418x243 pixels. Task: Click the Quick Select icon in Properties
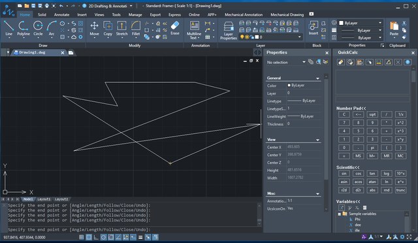tap(325, 62)
